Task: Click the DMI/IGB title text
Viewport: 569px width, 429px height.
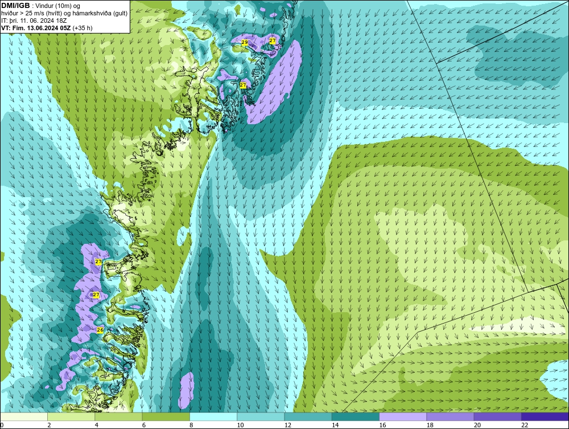Action: [x=15, y=6]
